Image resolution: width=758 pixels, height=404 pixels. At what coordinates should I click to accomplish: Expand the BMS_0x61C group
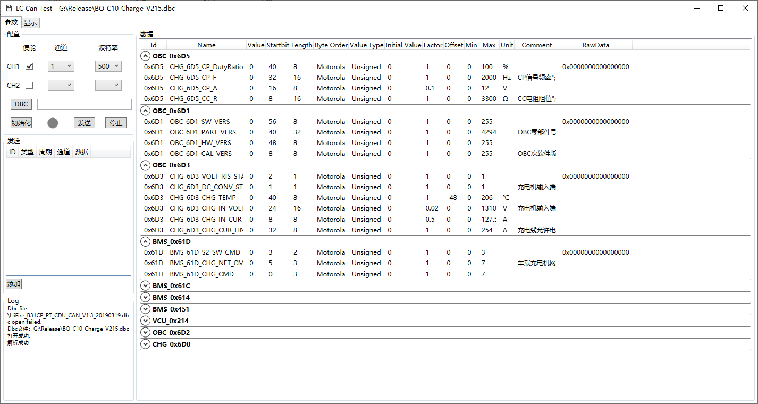145,285
